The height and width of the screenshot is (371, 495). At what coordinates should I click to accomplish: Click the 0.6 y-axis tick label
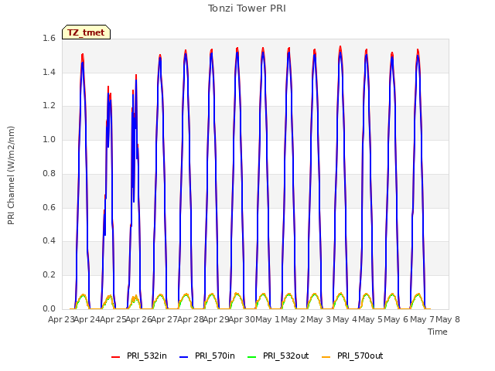coord(49,207)
